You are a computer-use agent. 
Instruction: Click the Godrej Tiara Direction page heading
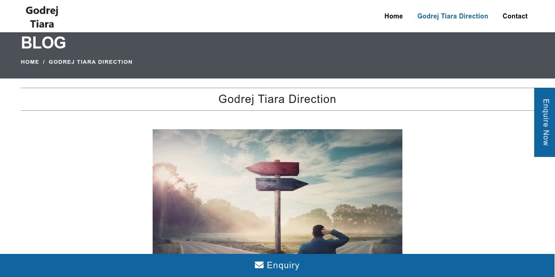coord(277,99)
